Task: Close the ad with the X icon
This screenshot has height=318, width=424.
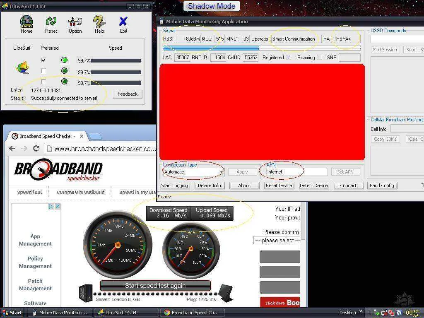Action: 57,206
